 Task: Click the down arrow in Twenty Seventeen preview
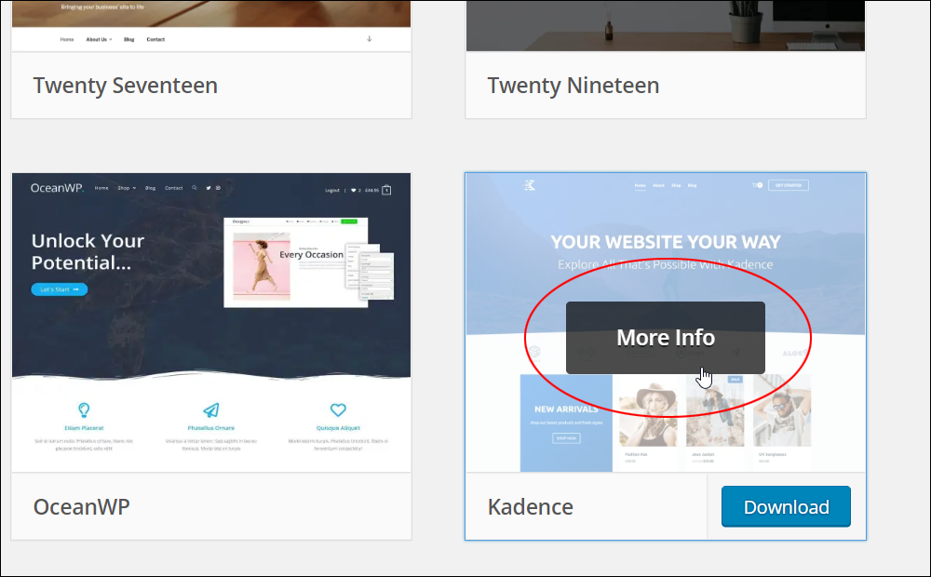pos(370,38)
